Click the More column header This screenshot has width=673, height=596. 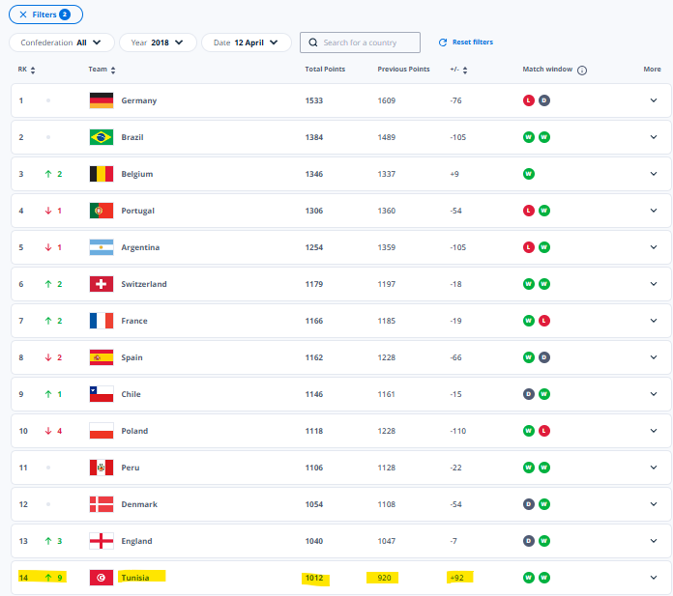(x=652, y=69)
